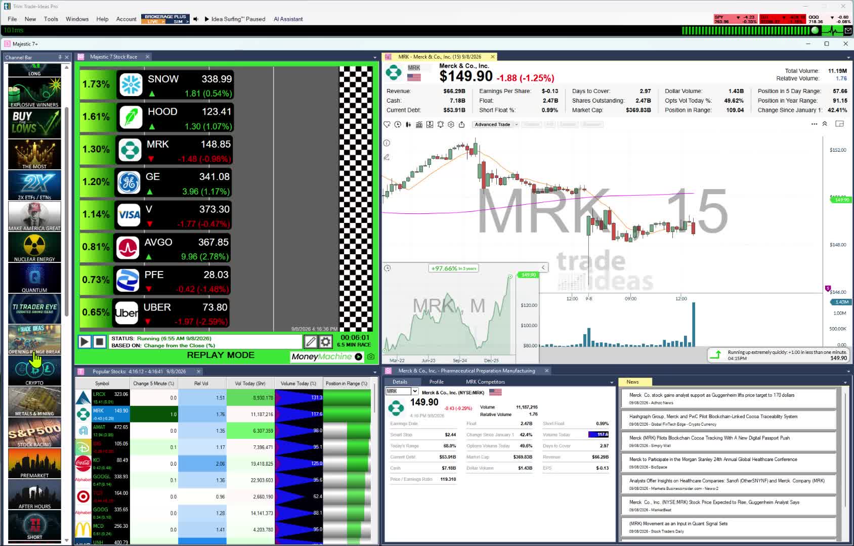Toggle the sound speaker icon
The height and width of the screenshot is (546, 854).
[x=196, y=19]
